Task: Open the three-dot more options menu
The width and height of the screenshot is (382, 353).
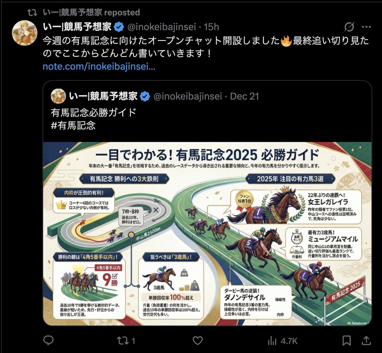Action: tap(366, 27)
